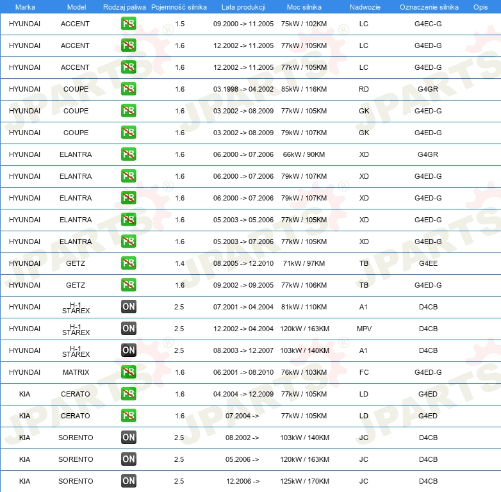This screenshot has width=501, height=492.
Task: Click the petrol icon in the Cerato 07.2004 row
Action: (128, 416)
